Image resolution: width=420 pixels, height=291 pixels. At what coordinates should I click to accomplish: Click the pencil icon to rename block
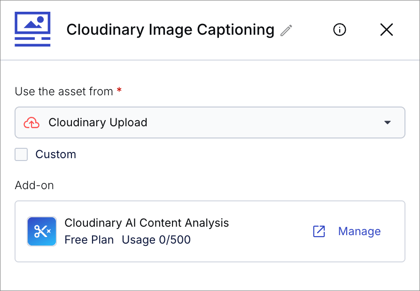tap(286, 30)
